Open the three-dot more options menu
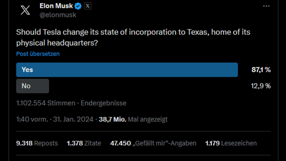This screenshot has width=286, height=161. 266,6
